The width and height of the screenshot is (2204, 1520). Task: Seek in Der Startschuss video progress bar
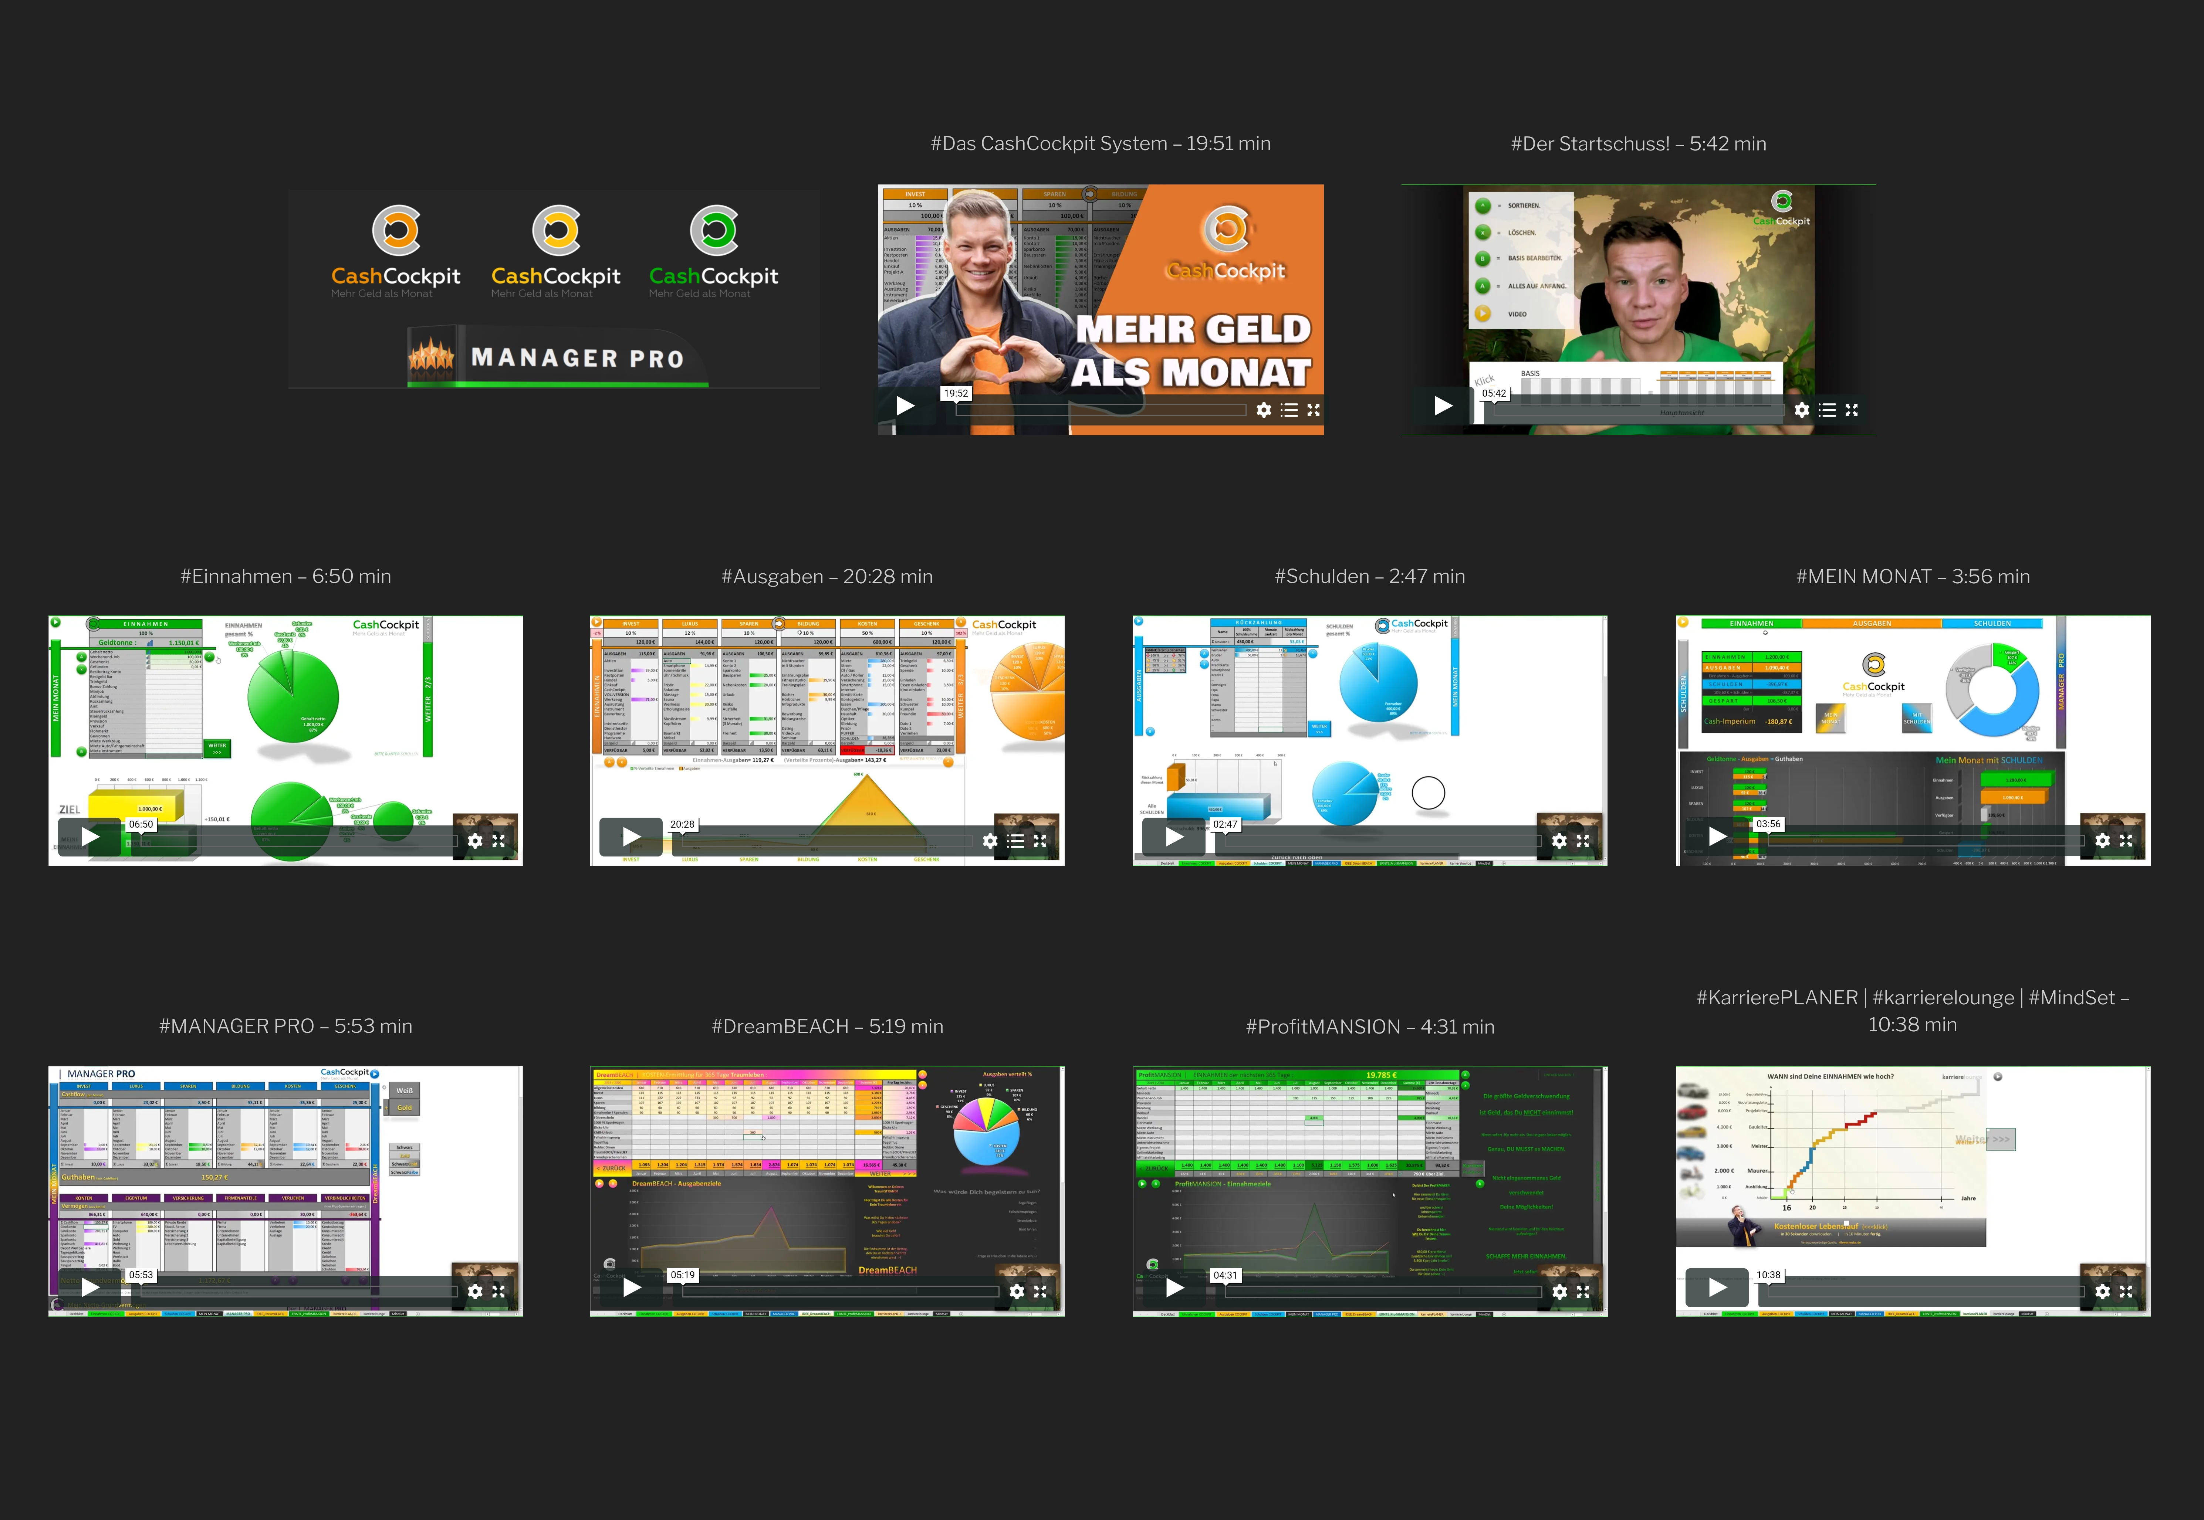coord(1639,410)
